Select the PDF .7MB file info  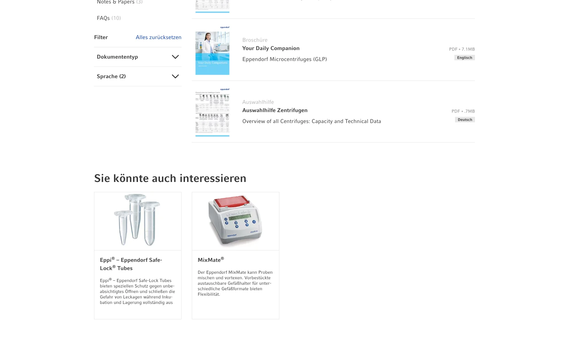pos(463,111)
